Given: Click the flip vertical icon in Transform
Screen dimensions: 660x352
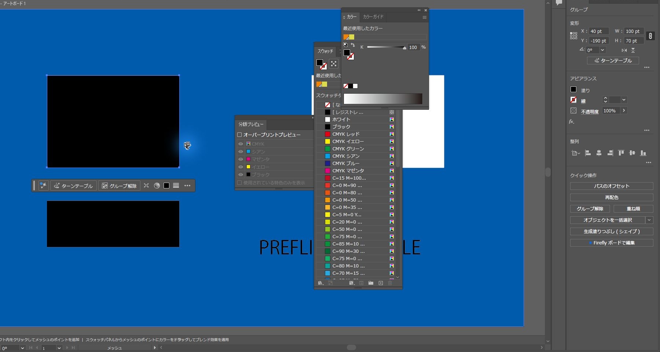Looking at the screenshot, I should (633, 50).
